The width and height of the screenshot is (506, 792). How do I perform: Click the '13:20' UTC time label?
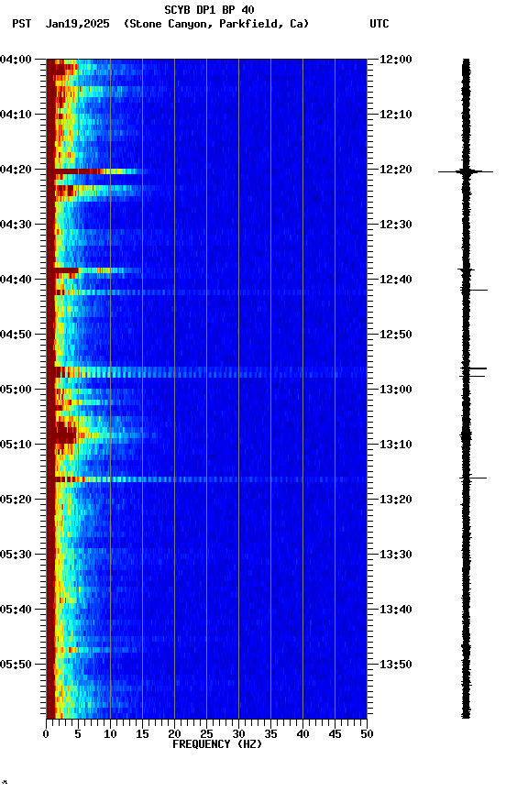[396, 500]
